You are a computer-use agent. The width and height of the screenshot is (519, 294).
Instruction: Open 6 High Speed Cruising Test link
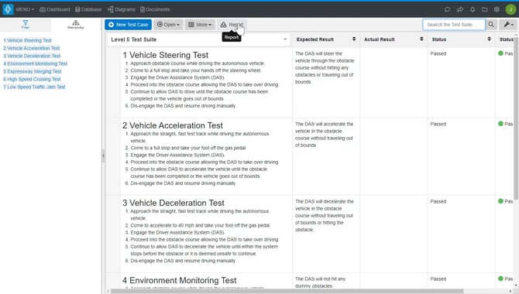tap(32, 79)
